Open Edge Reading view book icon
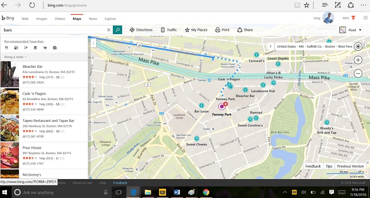370x198 pixels. pyautogui.click(x=297, y=5)
